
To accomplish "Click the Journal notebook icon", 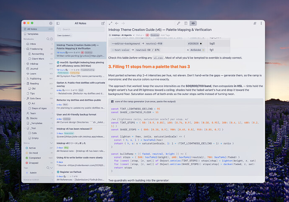I will coord(28,69).
